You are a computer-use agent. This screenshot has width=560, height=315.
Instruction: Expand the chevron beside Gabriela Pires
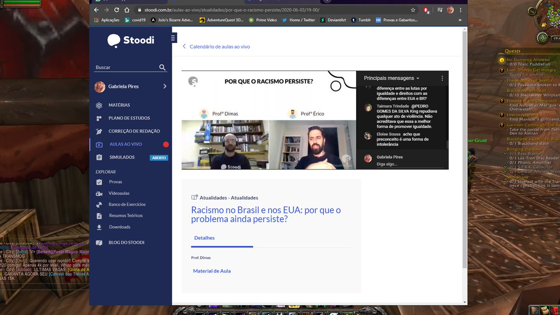tap(165, 86)
